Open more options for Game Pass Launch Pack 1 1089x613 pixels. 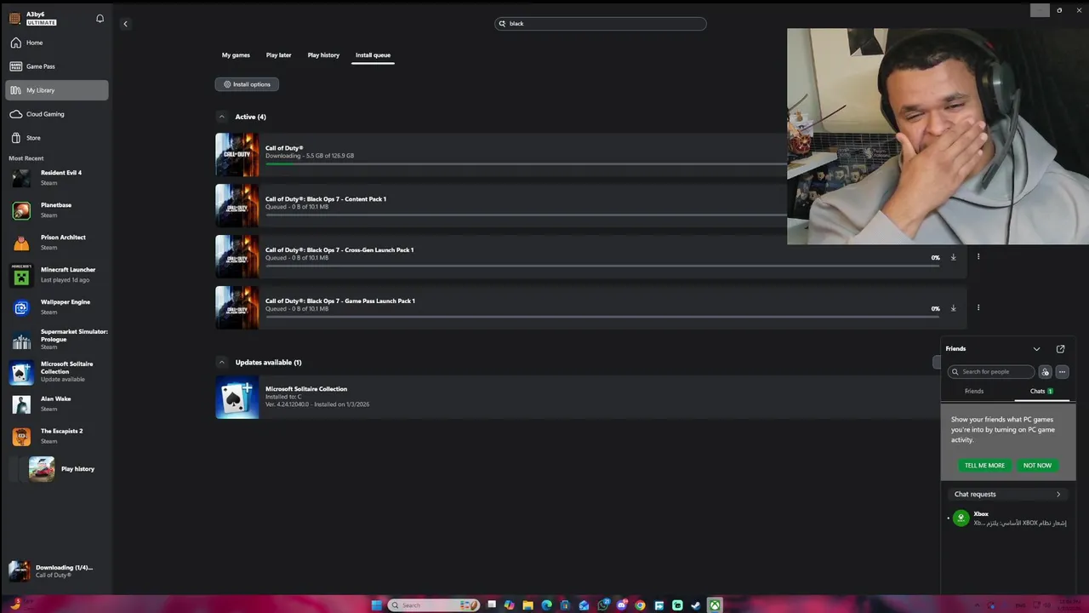coord(978,307)
